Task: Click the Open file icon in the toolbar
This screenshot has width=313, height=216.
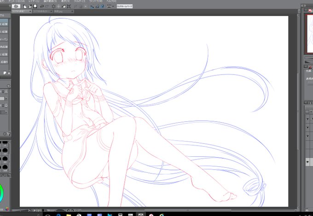Action: point(30,6)
